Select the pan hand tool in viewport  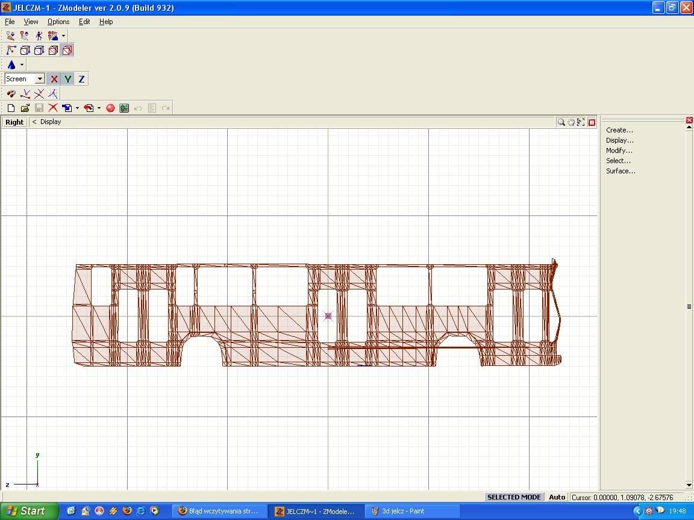pos(571,122)
